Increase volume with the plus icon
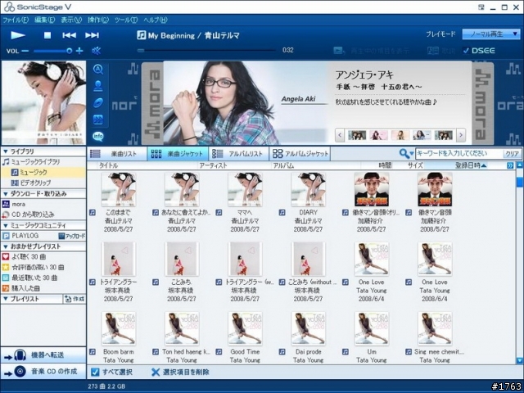Image resolution: width=524 pixels, height=393 pixels. (x=79, y=51)
